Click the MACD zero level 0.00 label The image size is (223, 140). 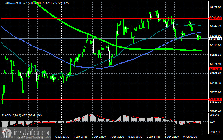coord(212,122)
